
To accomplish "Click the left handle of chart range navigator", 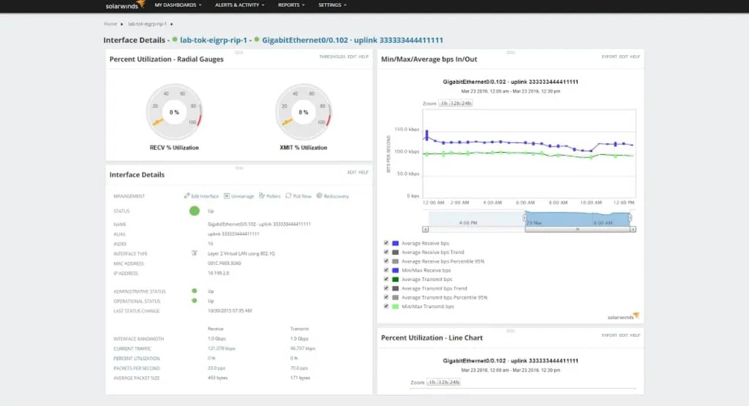I will pos(525,218).
